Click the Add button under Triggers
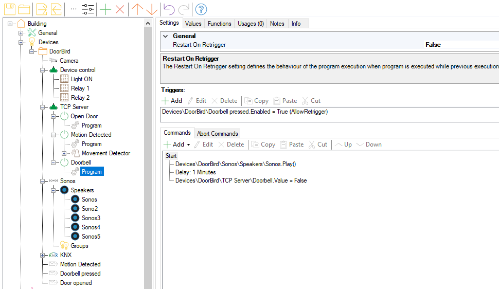The height and width of the screenshot is (289, 499). point(172,101)
